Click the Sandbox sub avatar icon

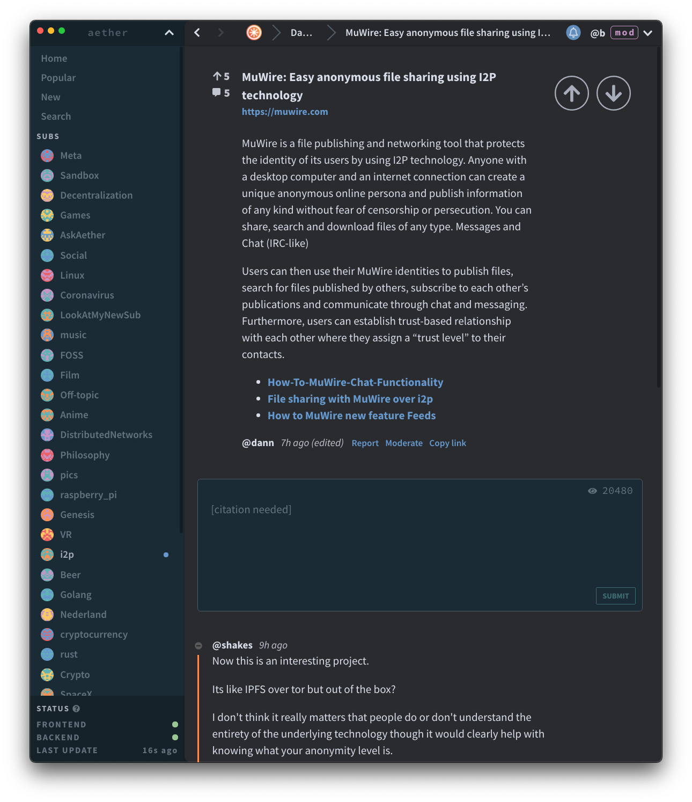[47, 176]
